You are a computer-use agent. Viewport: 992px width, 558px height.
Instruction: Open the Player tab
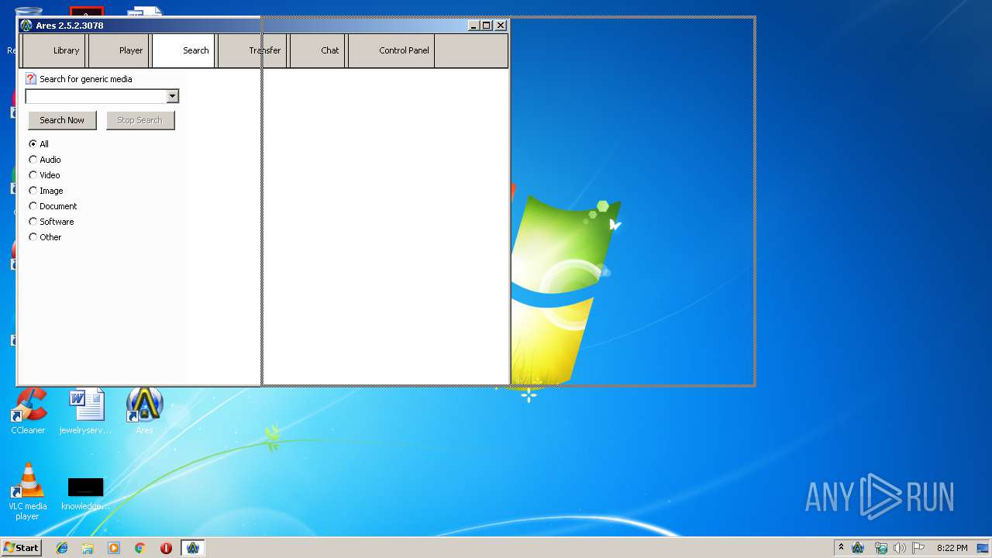(119, 50)
